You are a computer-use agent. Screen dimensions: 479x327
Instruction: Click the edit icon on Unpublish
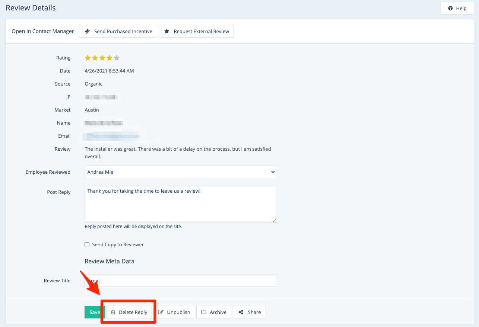(x=161, y=312)
